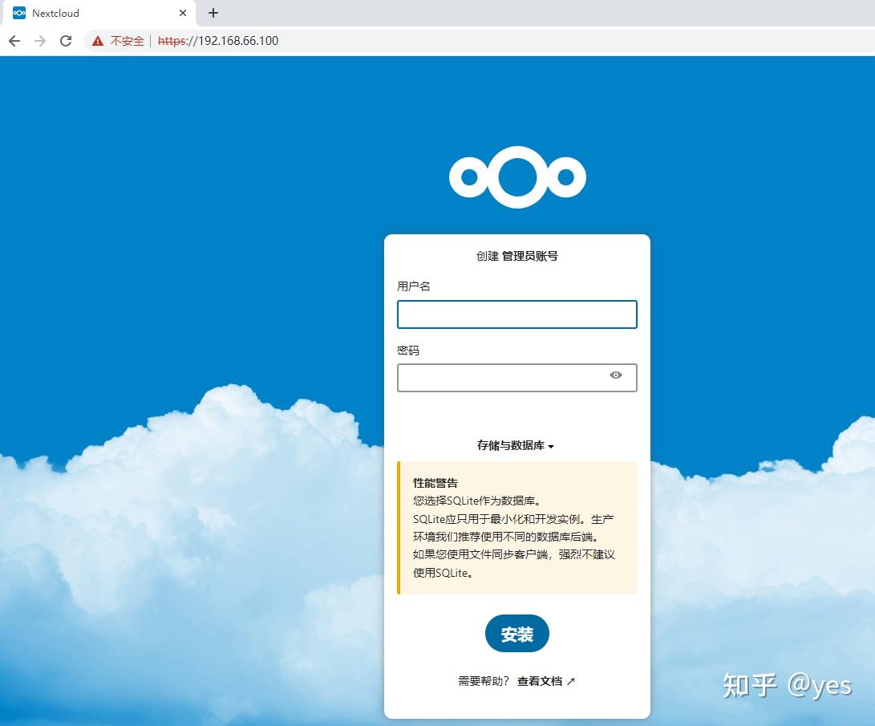The image size is (875, 726).
Task: Reload the page with refresh icon
Action: (x=65, y=41)
